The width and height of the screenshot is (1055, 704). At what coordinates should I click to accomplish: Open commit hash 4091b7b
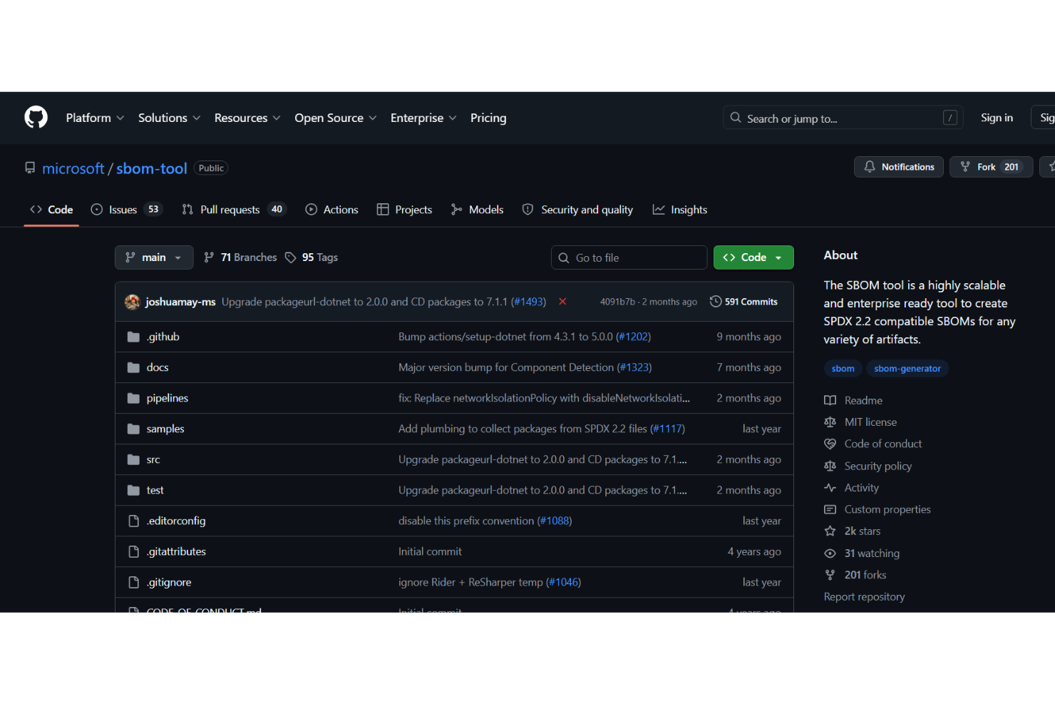[x=617, y=302]
